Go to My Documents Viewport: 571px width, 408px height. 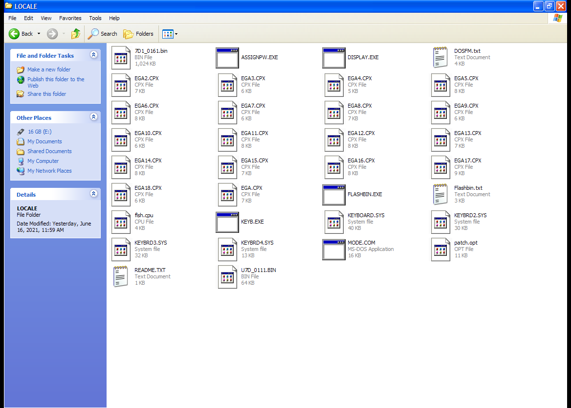(x=44, y=142)
